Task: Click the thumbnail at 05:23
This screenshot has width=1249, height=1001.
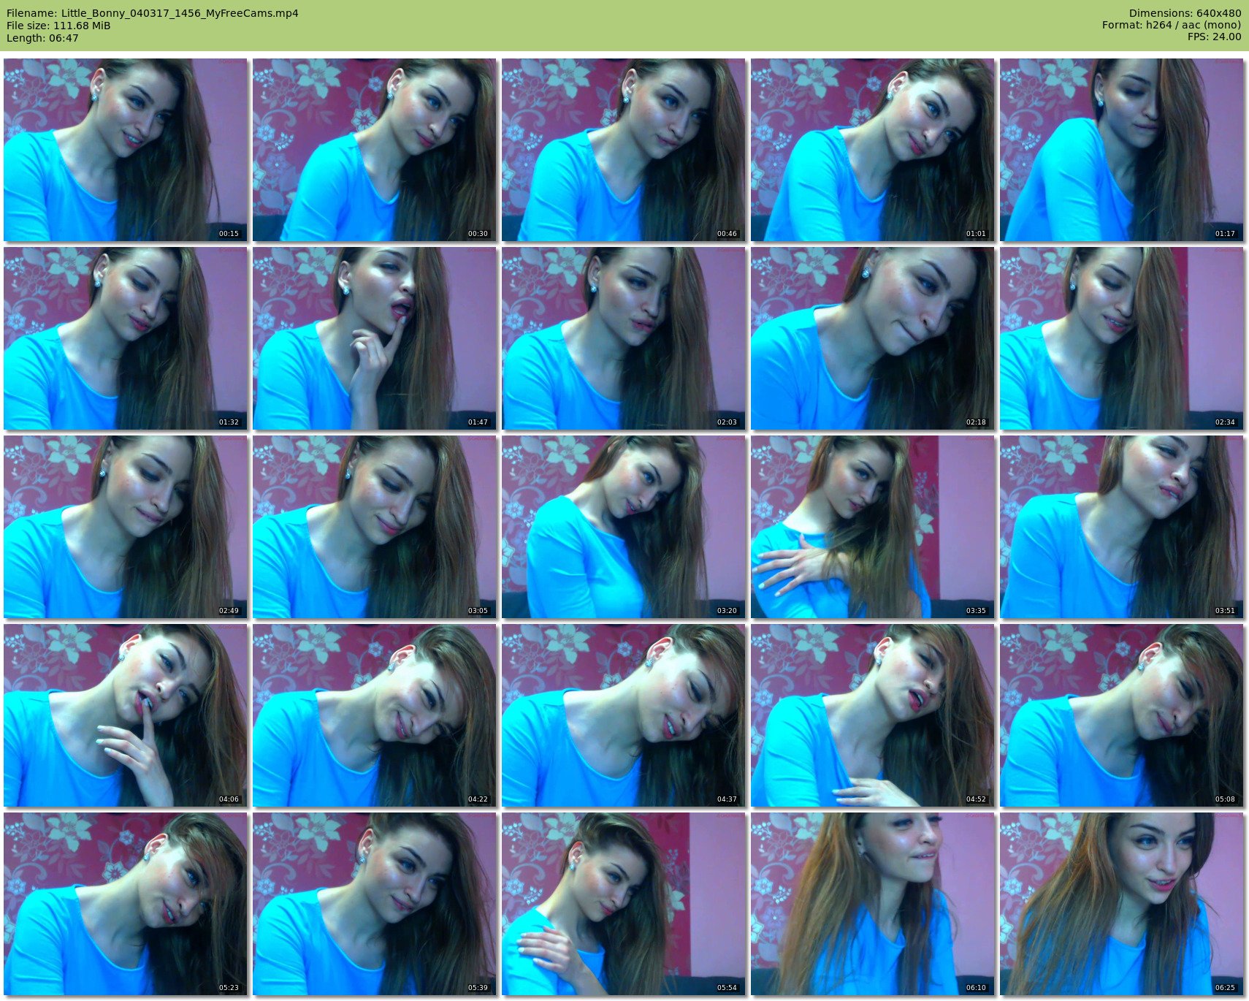Action: tap(126, 904)
